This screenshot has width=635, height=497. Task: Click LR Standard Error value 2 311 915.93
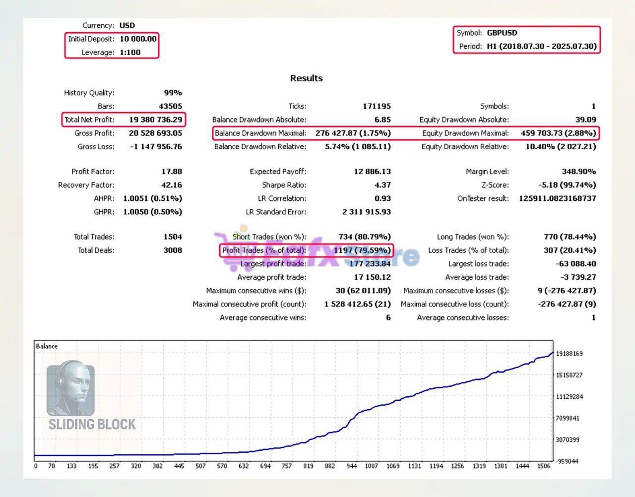pyautogui.click(x=367, y=212)
